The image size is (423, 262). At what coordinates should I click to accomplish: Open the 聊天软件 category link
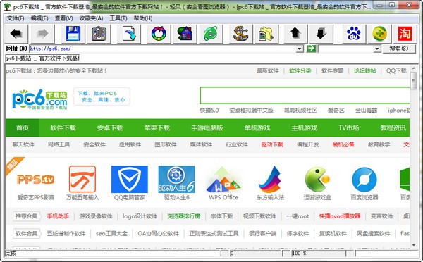point(23,144)
